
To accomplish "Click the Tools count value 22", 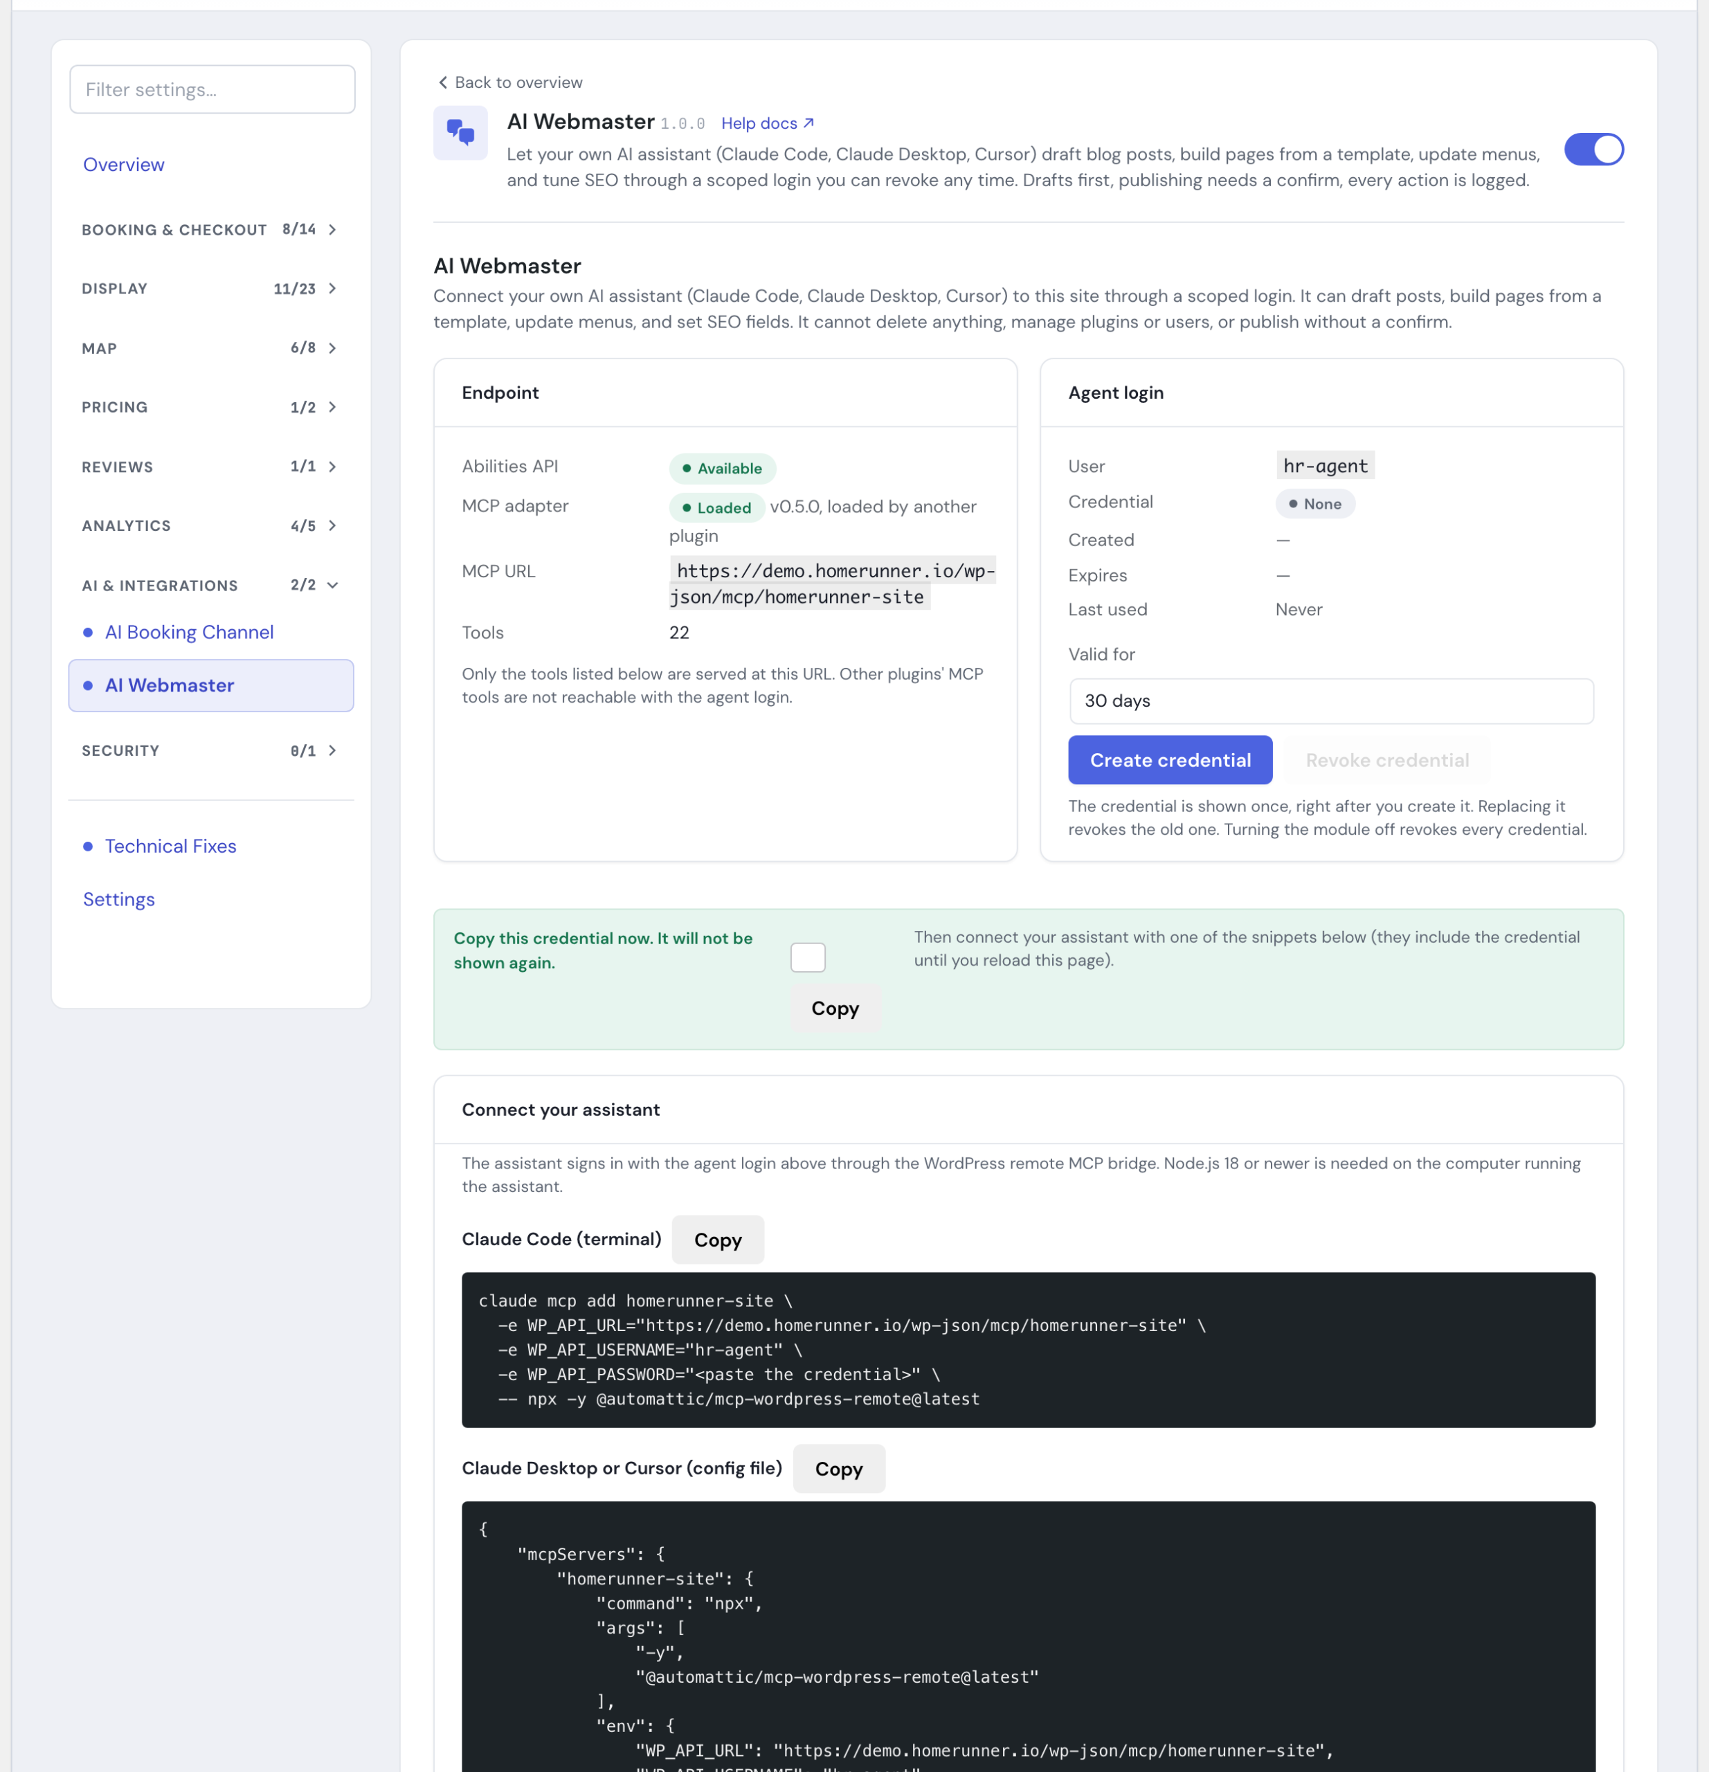I will click(679, 633).
